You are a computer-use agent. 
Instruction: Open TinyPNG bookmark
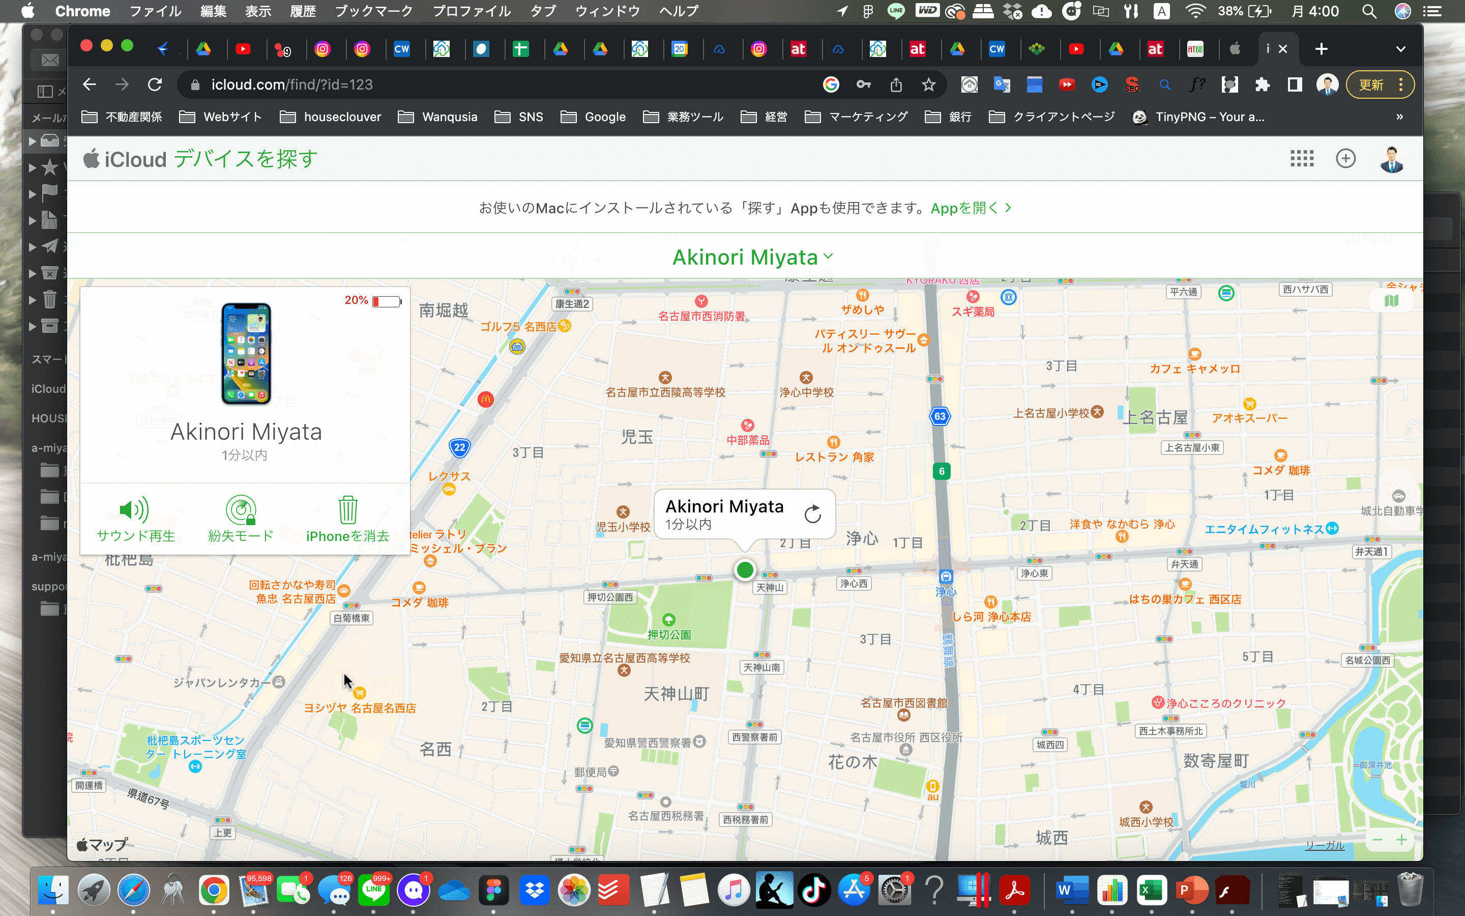pyautogui.click(x=1198, y=117)
